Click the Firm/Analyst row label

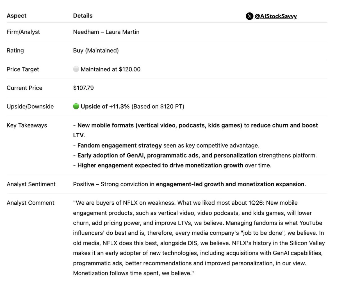pyautogui.click(x=23, y=32)
